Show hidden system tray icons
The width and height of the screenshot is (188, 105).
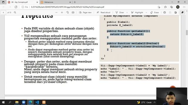click(155, 102)
